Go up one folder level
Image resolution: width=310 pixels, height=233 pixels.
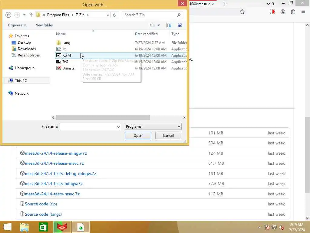pos(31,15)
